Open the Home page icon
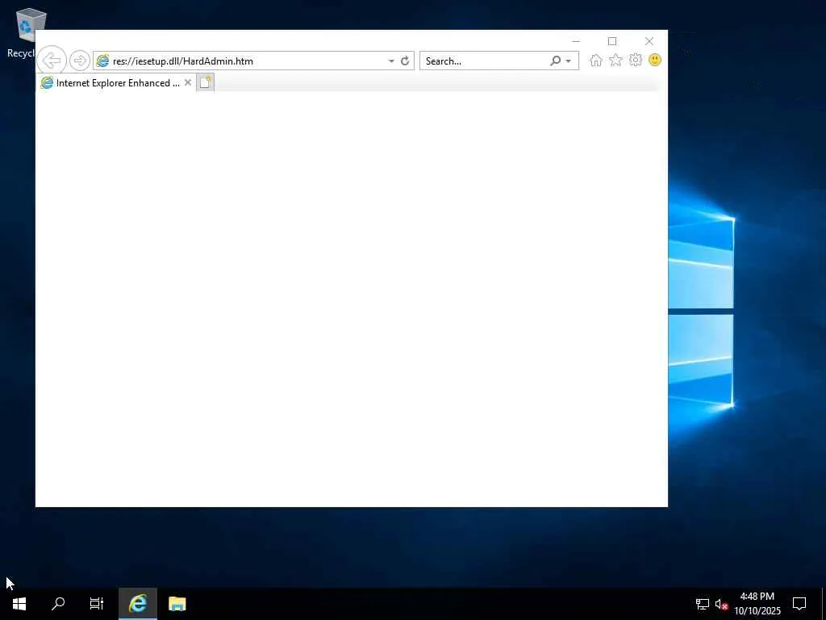This screenshot has height=620, width=826. pos(596,60)
